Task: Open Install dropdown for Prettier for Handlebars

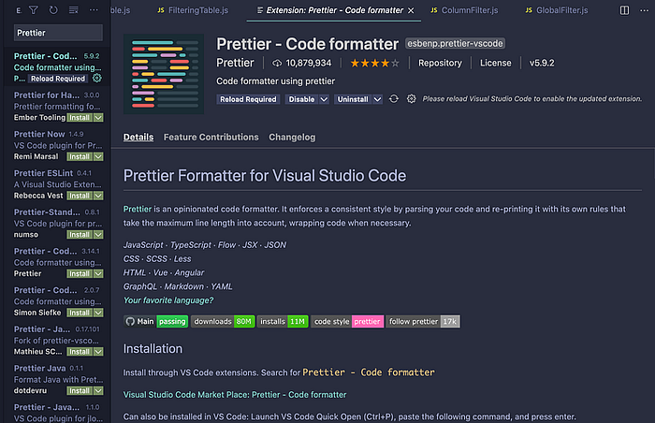Action: (98, 118)
